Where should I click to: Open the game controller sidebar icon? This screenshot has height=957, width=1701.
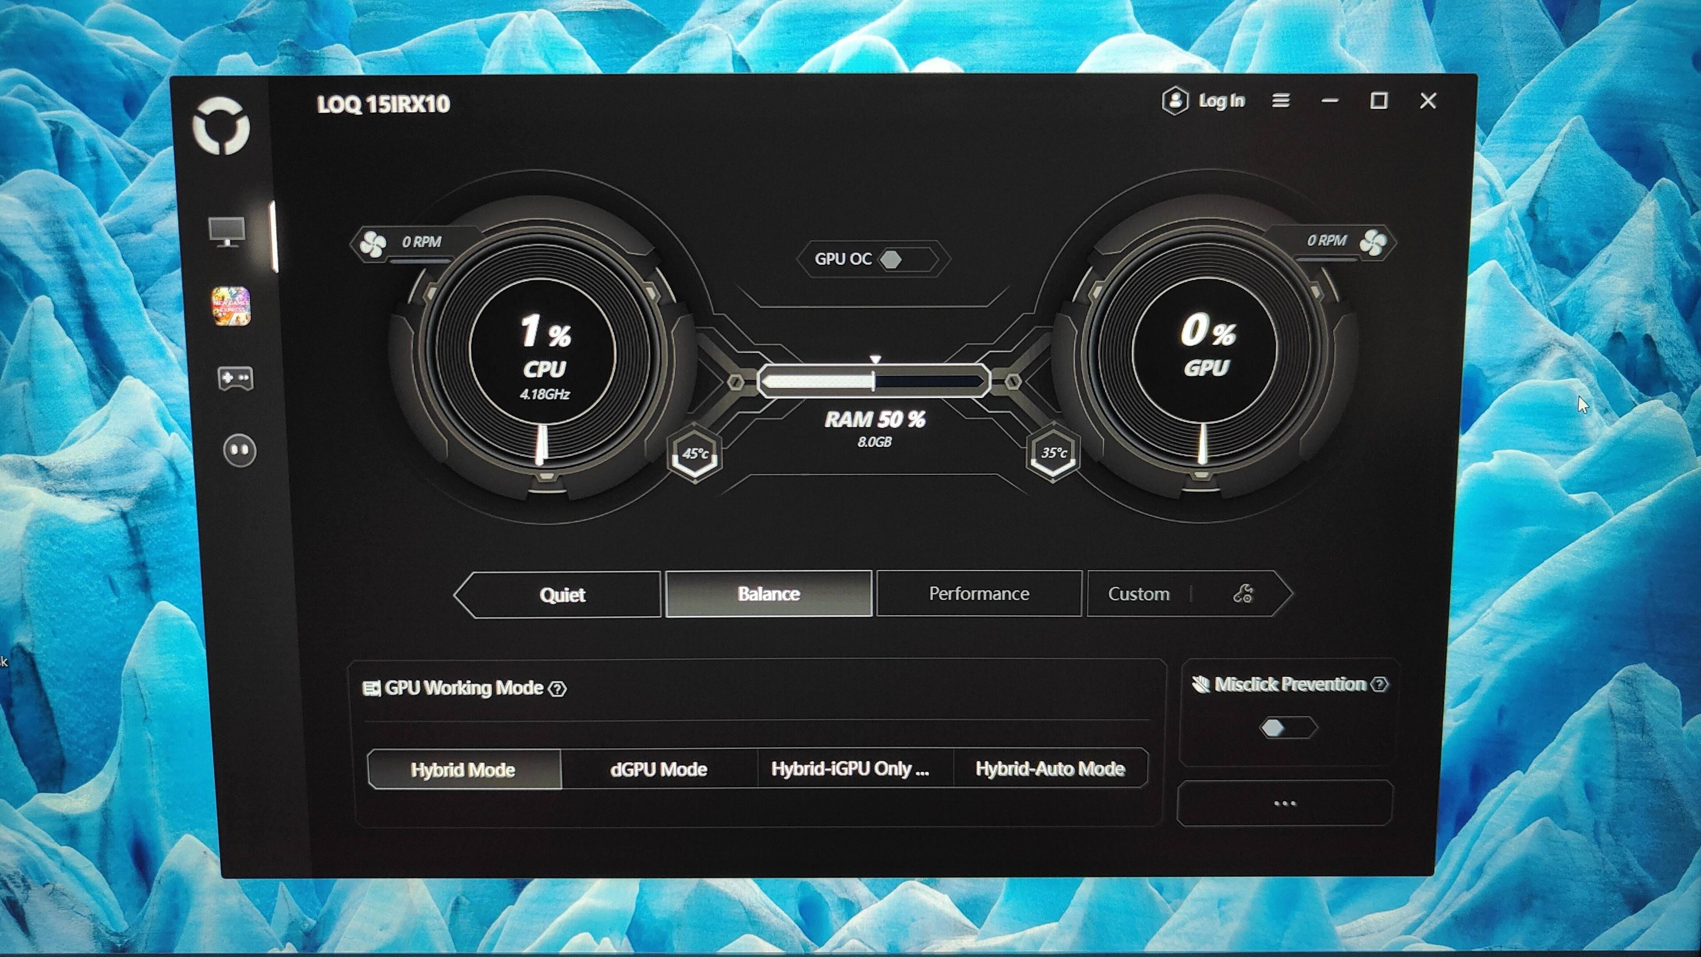coord(235,378)
